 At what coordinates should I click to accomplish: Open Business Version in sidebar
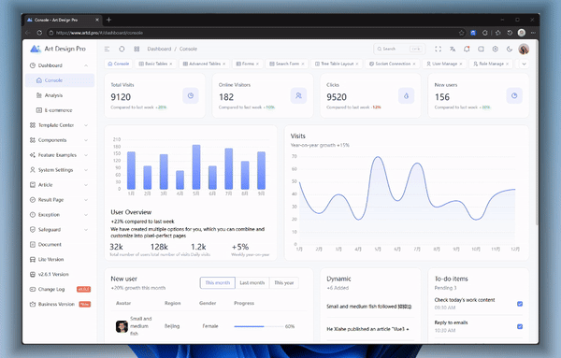[60, 305]
